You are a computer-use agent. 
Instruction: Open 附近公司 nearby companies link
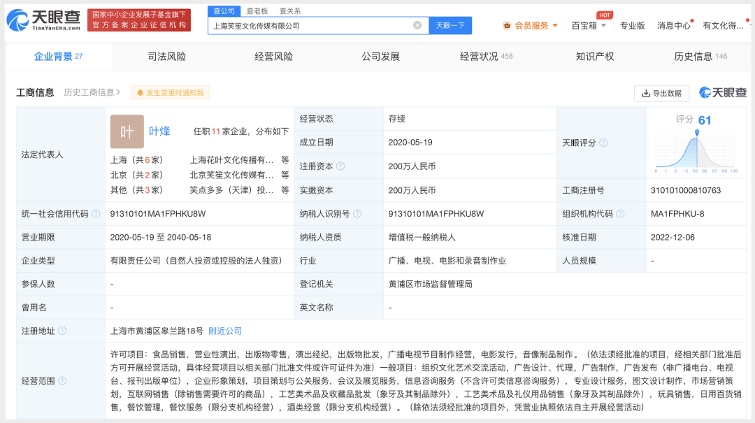[x=225, y=331]
